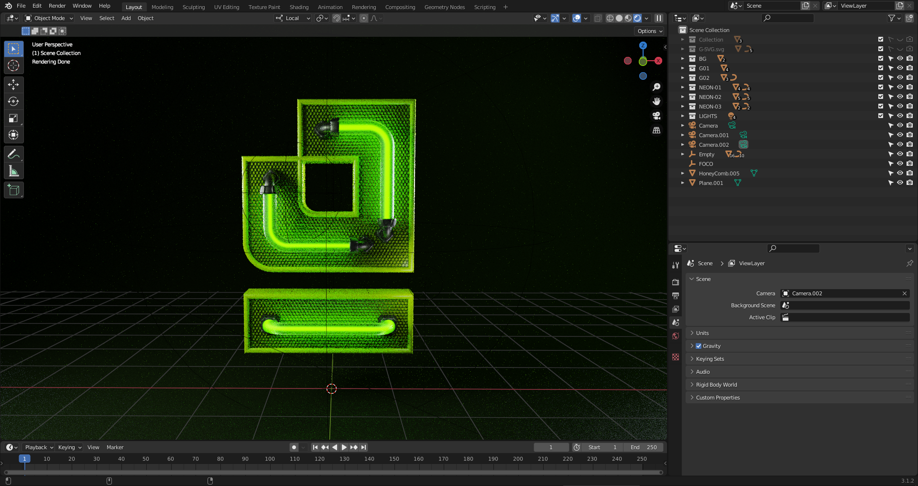Choose the Measure tool
This screenshot has width=918, height=486.
(x=13, y=171)
